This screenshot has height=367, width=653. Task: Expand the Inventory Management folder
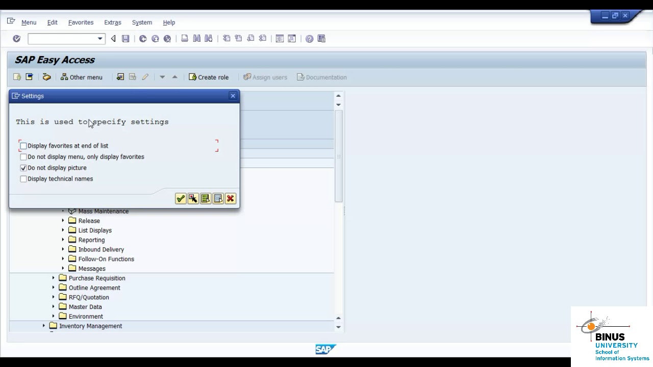[43, 326]
